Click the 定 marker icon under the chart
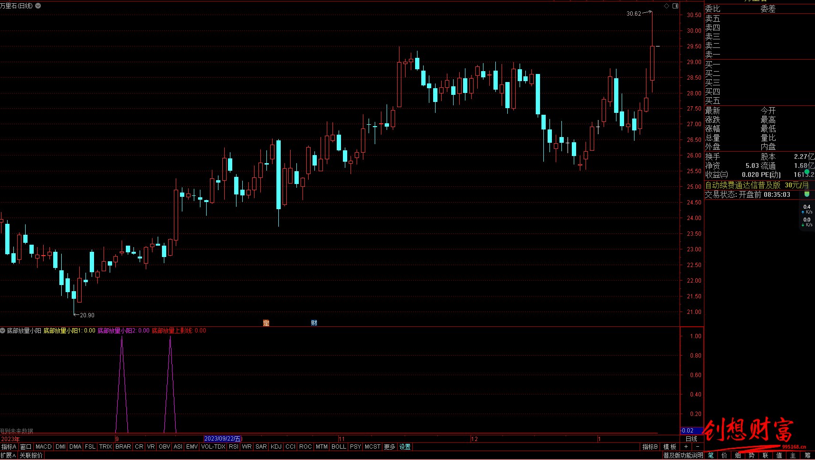Viewport: 815px width, 460px height. [x=266, y=323]
